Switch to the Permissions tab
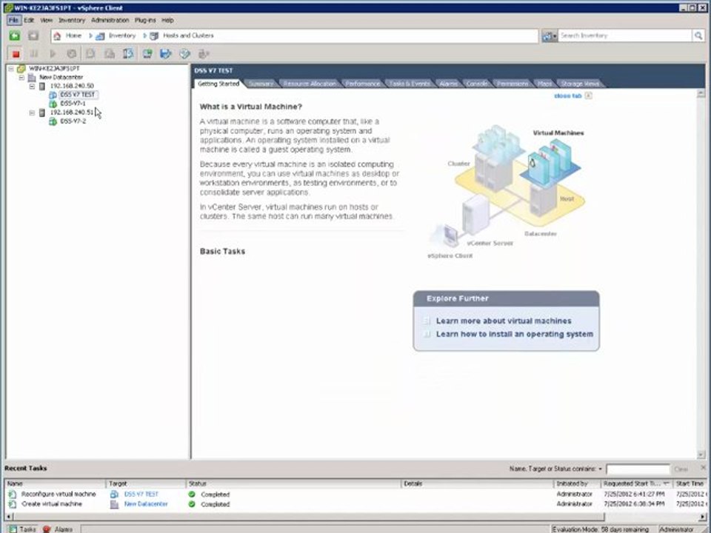The image size is (711, 533). click(513, 84)
